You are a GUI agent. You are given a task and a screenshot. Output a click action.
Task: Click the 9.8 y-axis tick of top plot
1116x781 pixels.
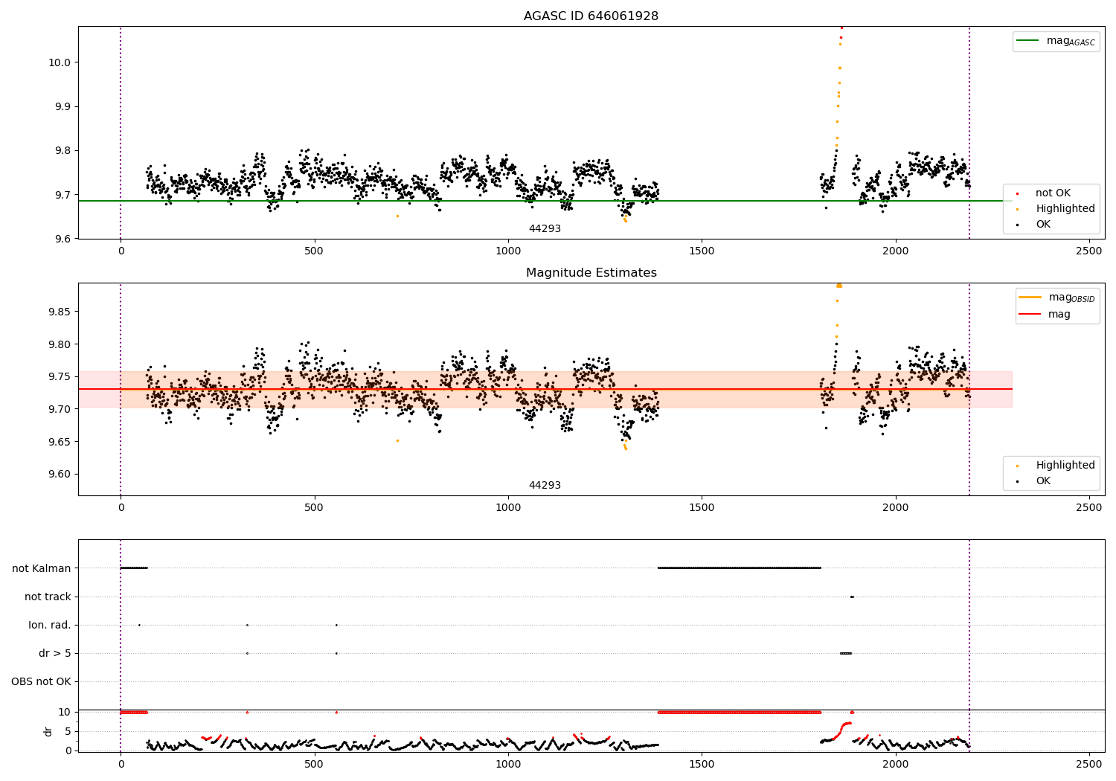point(62,150)
